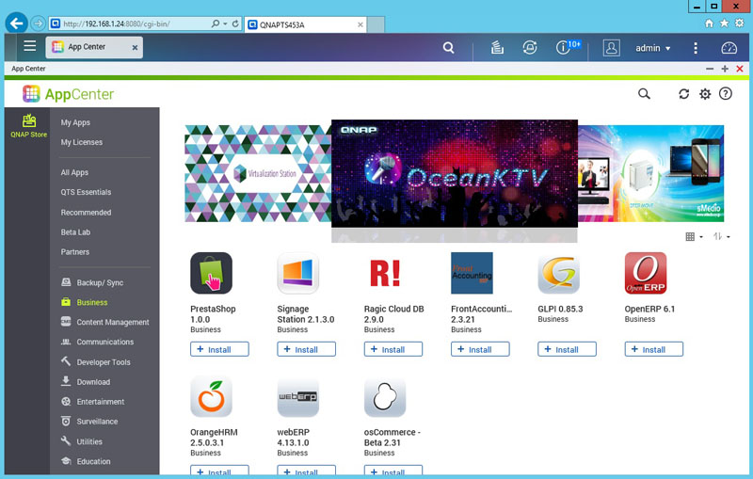This screenshot has width=753, height=479.
Task: Open the three-dot more options menu
Action: [696, 47]
